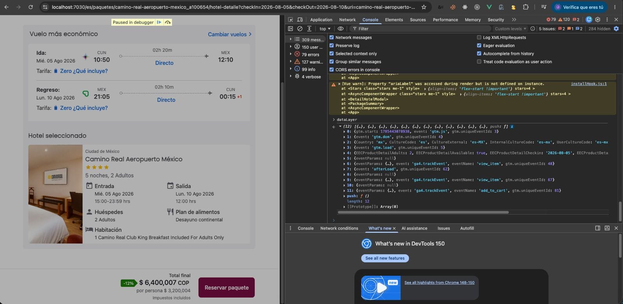Screen dimensions: 623x304
Task: Click the console horizontal scrollbar
Action: pyautogui.click(x=423, y=212)
